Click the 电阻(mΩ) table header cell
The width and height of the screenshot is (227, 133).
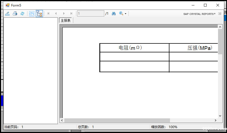(x=134, y=48)
